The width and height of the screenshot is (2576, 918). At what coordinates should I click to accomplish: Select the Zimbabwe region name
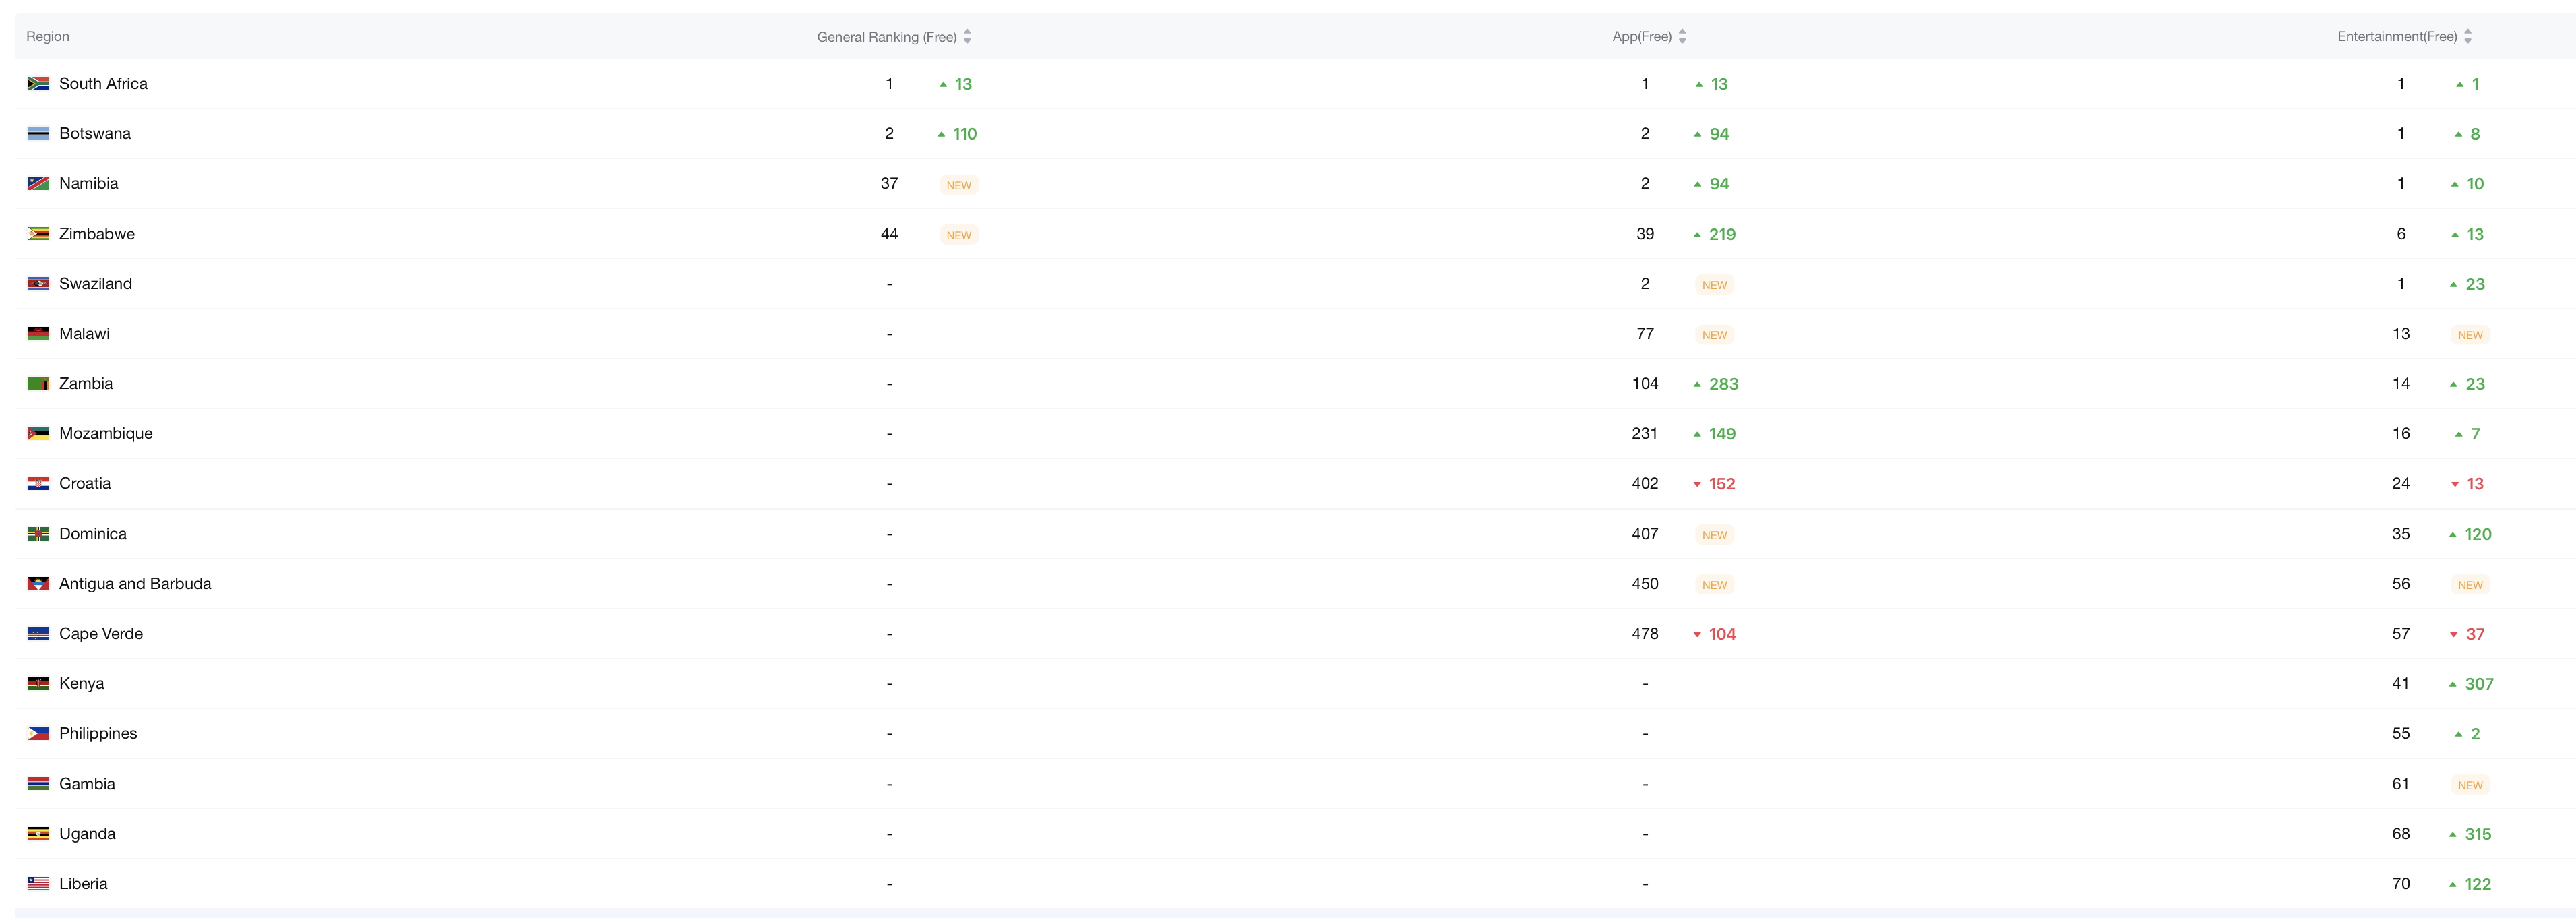tap(97, 234)
